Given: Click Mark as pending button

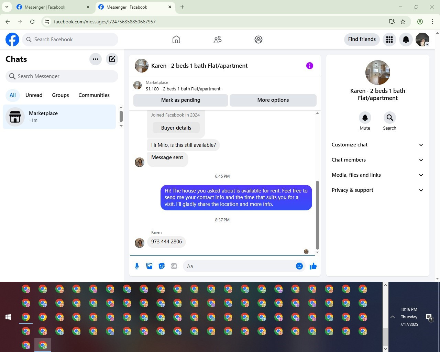Looking at the screenshot, I should [x=181, y=100].
